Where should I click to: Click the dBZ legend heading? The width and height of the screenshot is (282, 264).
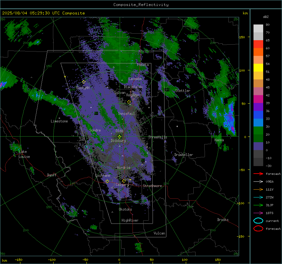click(x=266, y=17)
